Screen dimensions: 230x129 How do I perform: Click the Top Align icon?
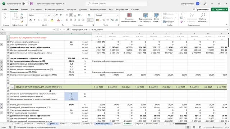point(67,15)
